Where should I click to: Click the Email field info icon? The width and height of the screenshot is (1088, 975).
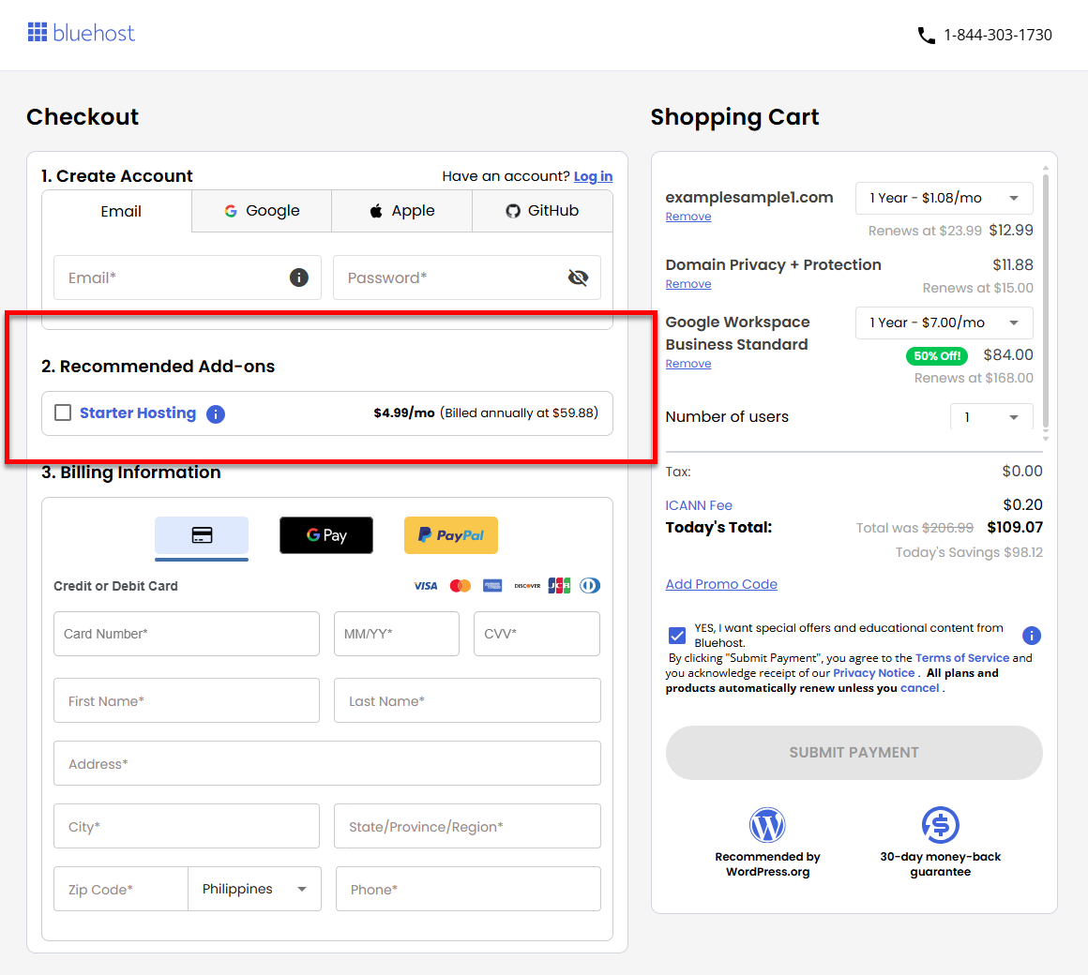pyautogui.click(x=299, y=277)
